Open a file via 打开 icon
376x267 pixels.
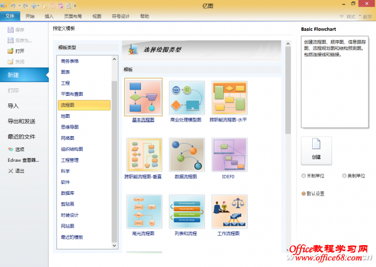coord(10,51)
